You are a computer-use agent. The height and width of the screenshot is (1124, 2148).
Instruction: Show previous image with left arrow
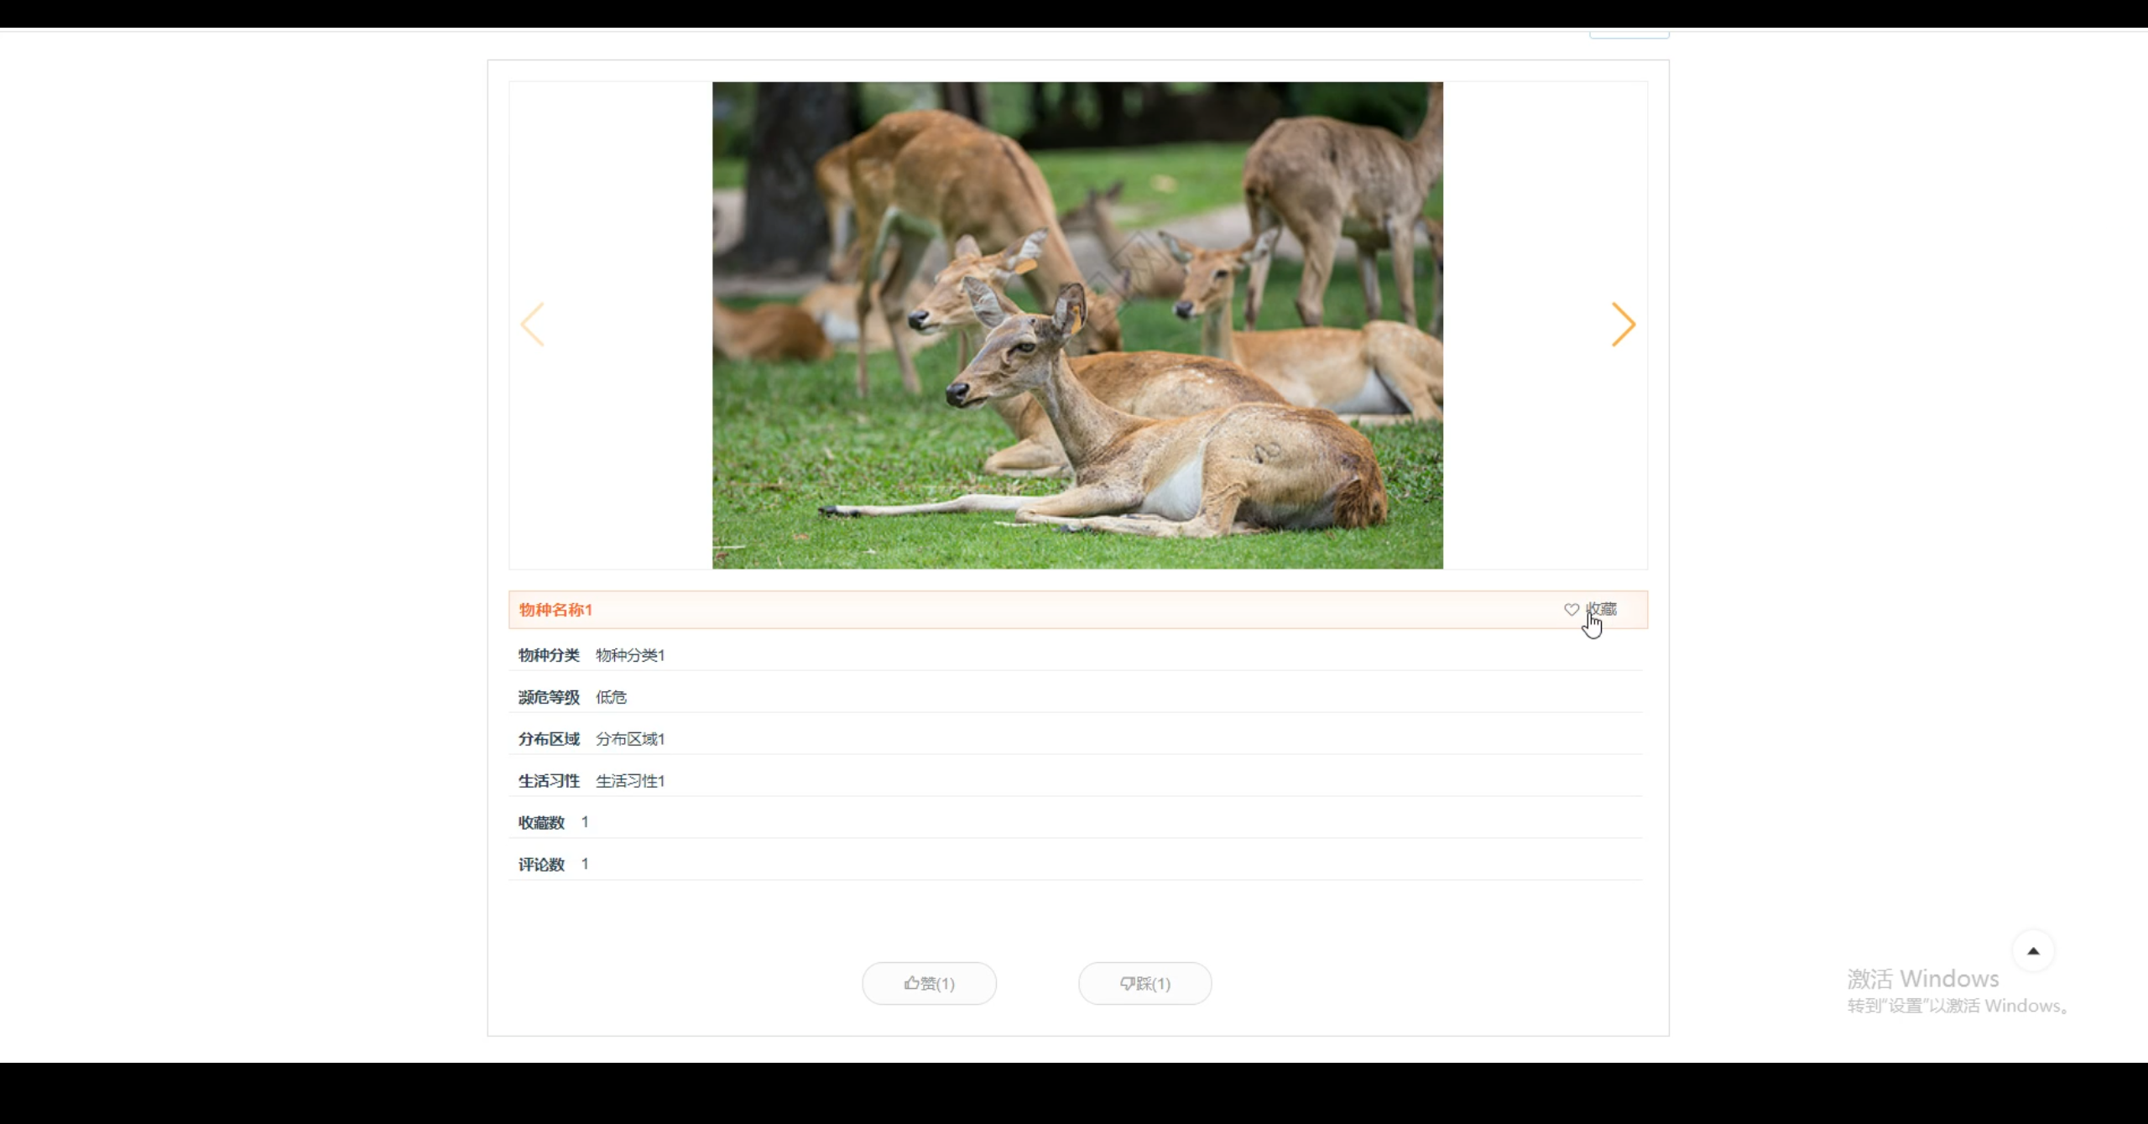533,325
